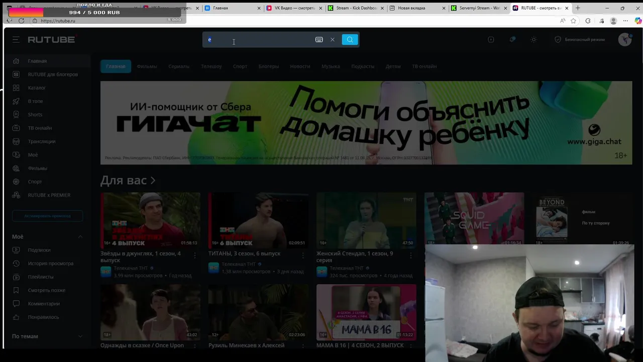
Task: Open Спорт in the sidebar
Action: pos(47,182)
